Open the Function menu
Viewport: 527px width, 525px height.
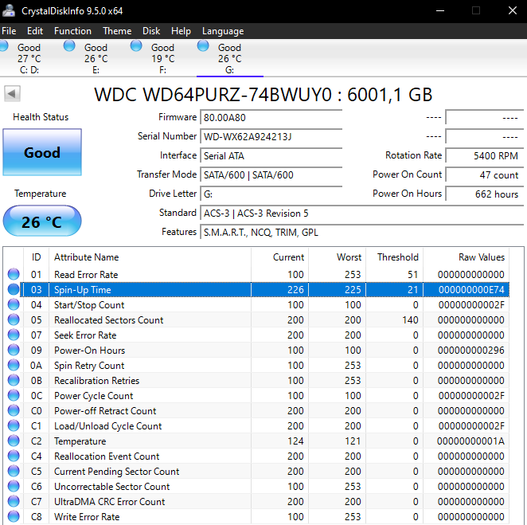72,31
